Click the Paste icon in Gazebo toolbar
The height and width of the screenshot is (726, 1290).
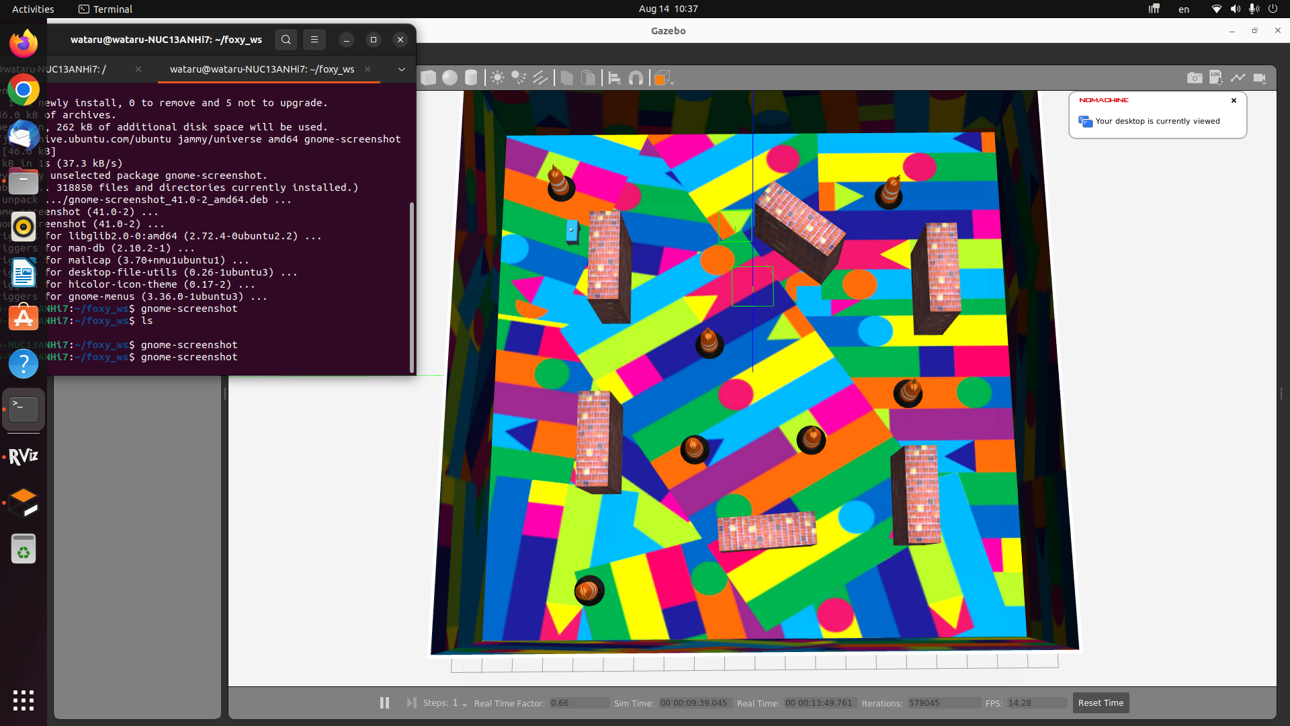tap(588, 78)
